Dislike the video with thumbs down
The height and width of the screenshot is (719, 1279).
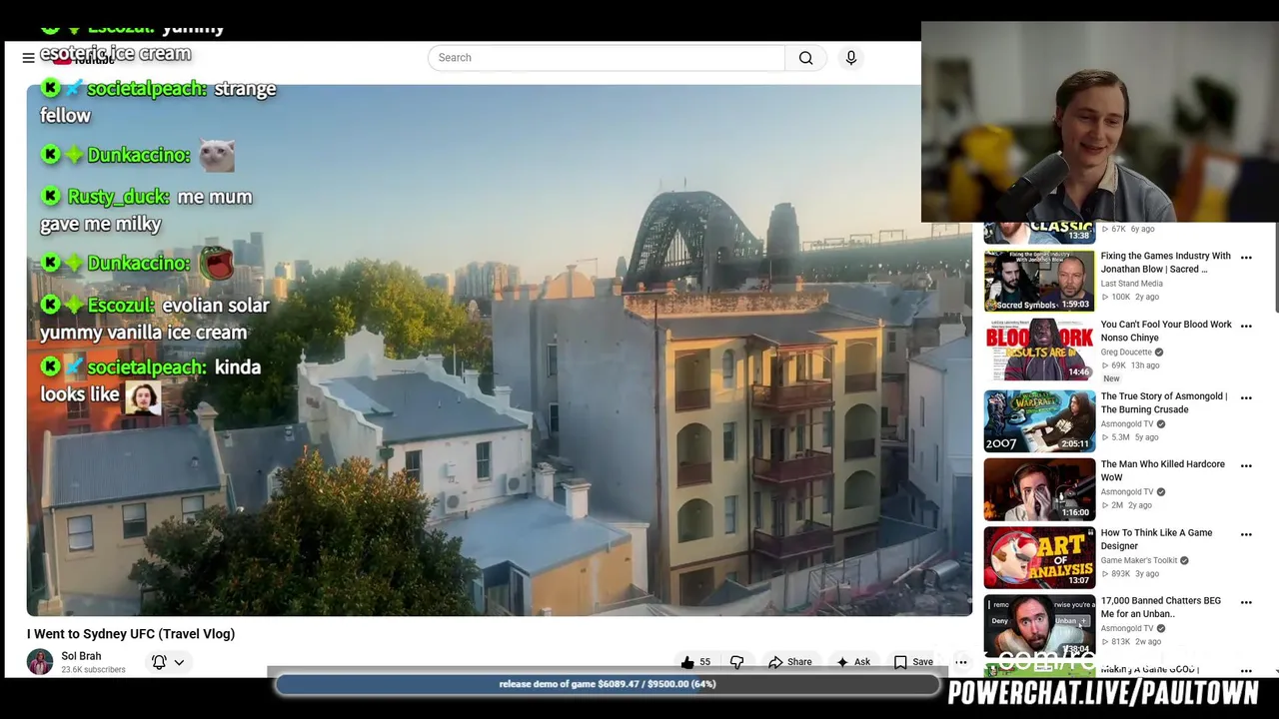pos(737,662)
